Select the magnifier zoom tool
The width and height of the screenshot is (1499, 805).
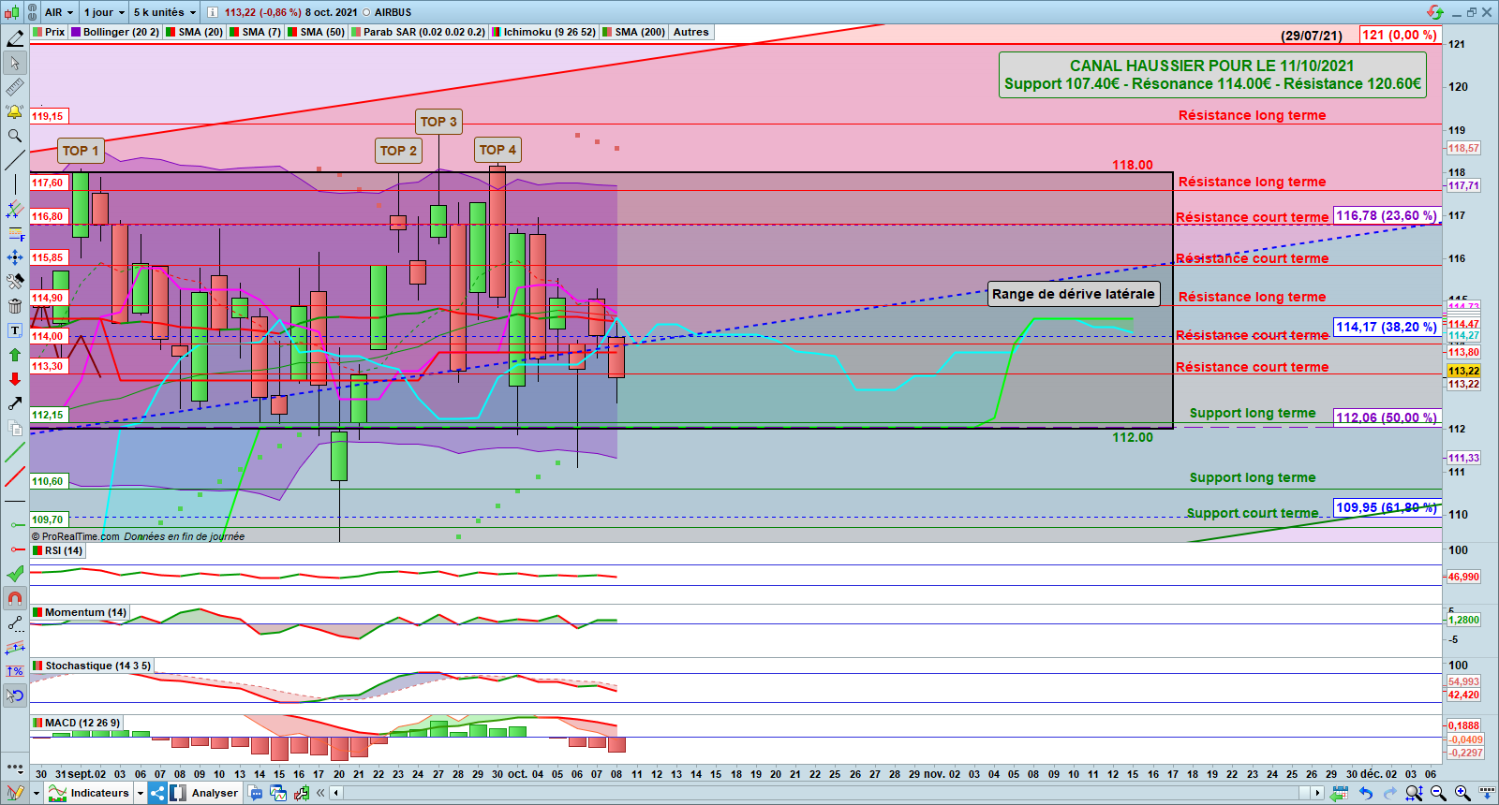click(15, 136)
